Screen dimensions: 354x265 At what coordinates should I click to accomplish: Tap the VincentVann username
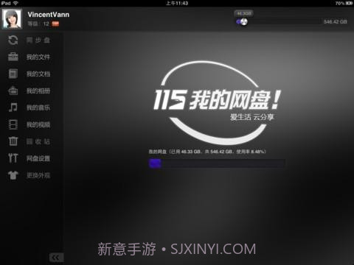pos(49,15)
